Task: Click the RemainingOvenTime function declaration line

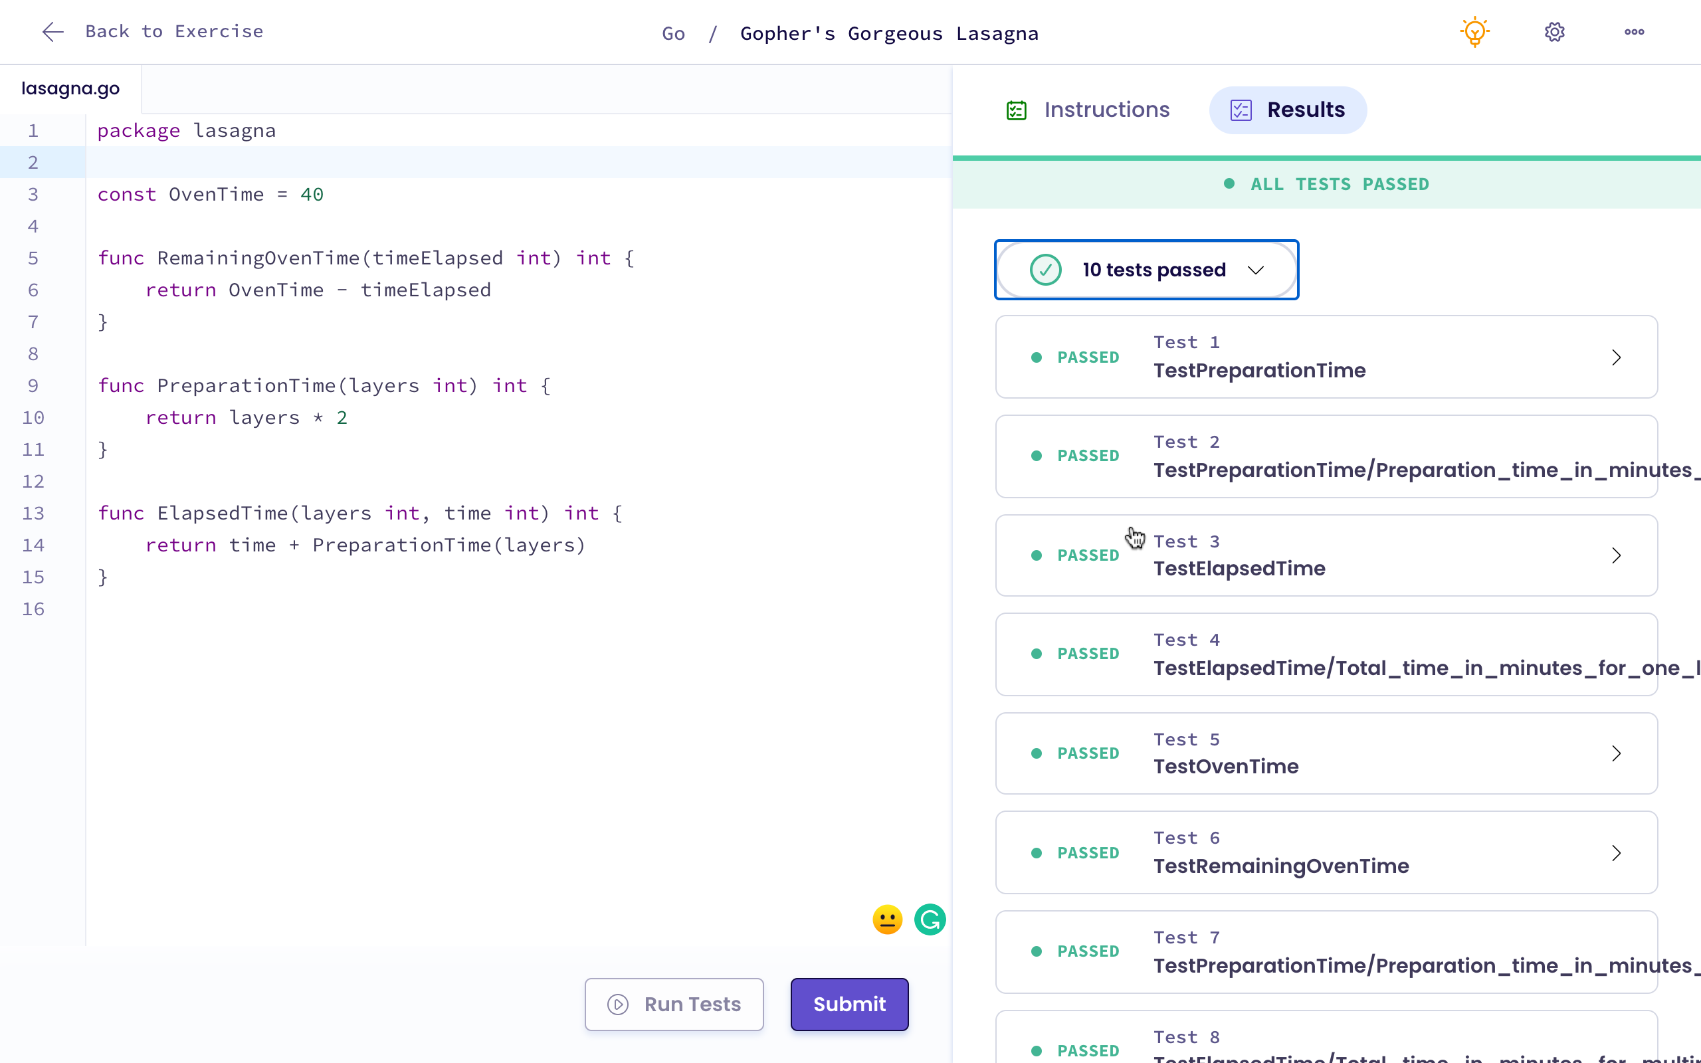Action: (365, 258)
